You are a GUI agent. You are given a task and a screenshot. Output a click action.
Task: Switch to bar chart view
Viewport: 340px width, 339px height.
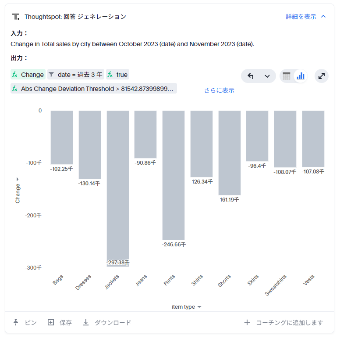(301, 76)
